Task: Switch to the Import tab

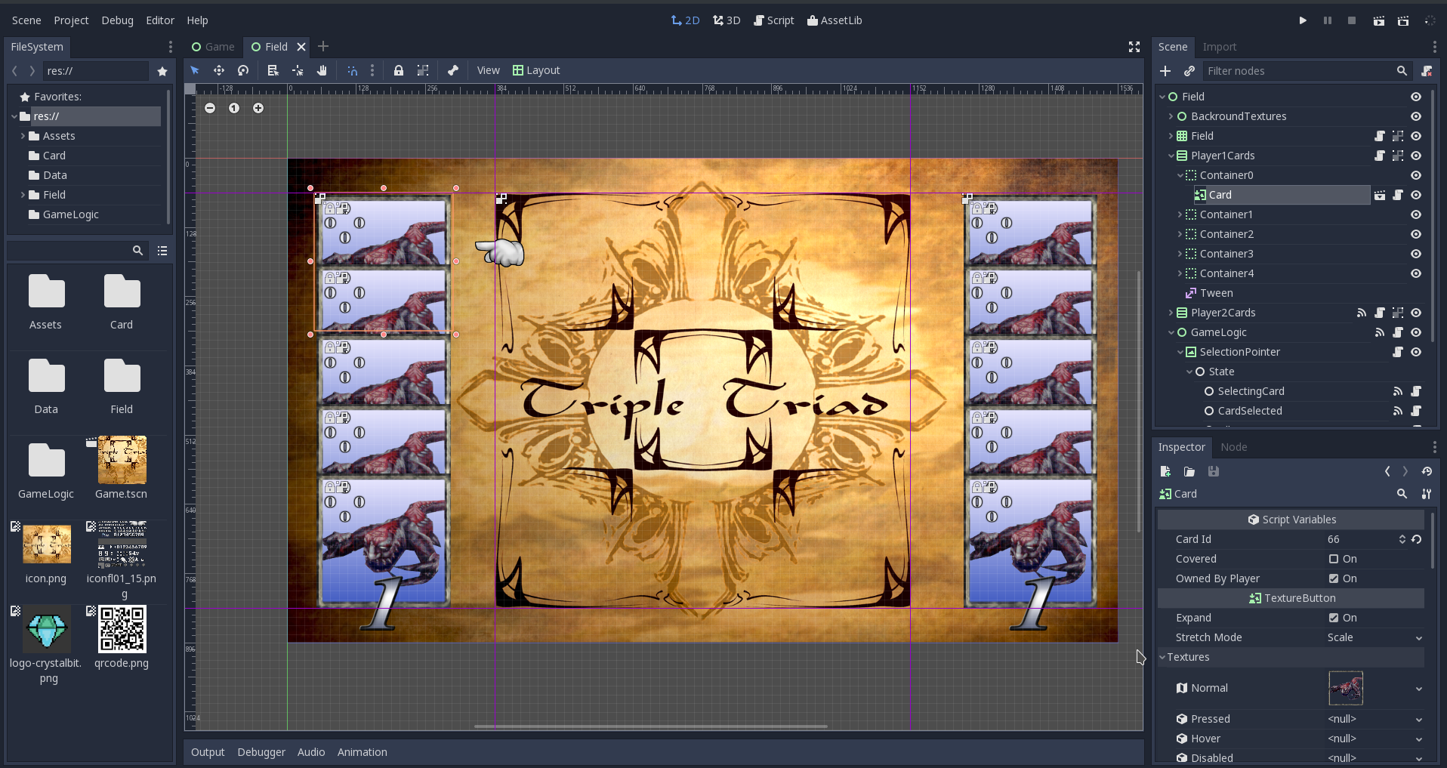Action: [x=1220, y=47]
